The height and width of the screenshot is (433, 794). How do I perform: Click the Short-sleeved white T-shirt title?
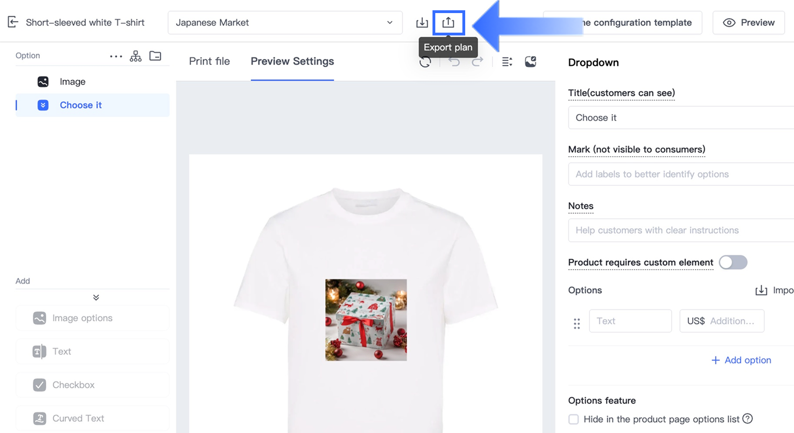(x=85, y=22)
